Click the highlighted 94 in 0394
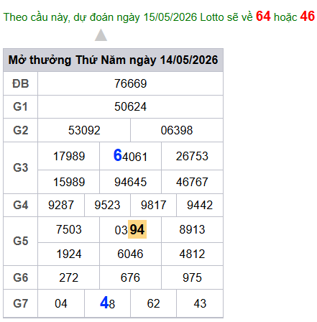 pos(137,229)
